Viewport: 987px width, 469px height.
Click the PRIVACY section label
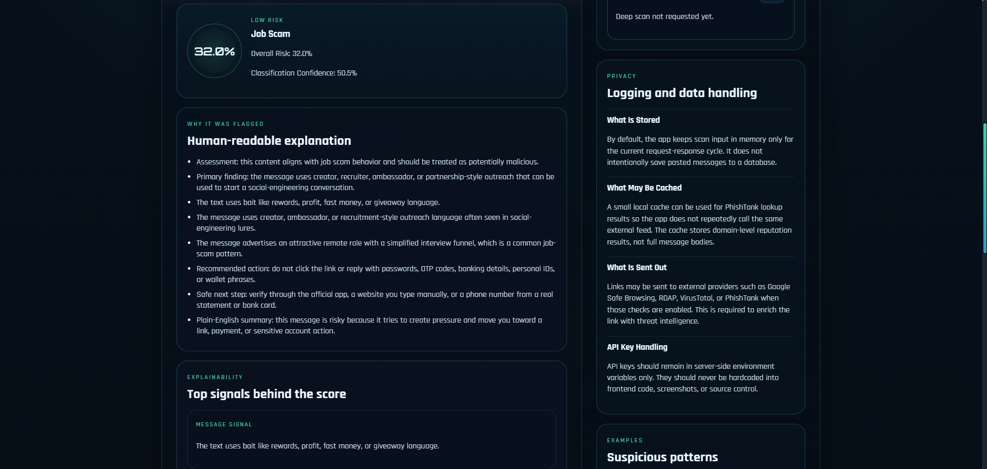click(x=622, y=77)
